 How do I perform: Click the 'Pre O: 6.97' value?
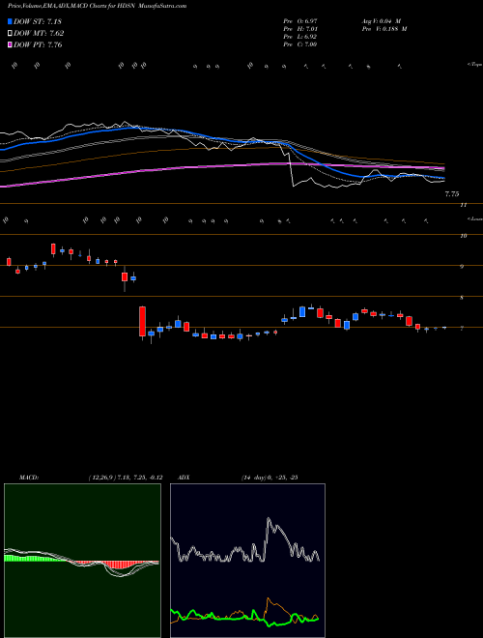point(300,21)
